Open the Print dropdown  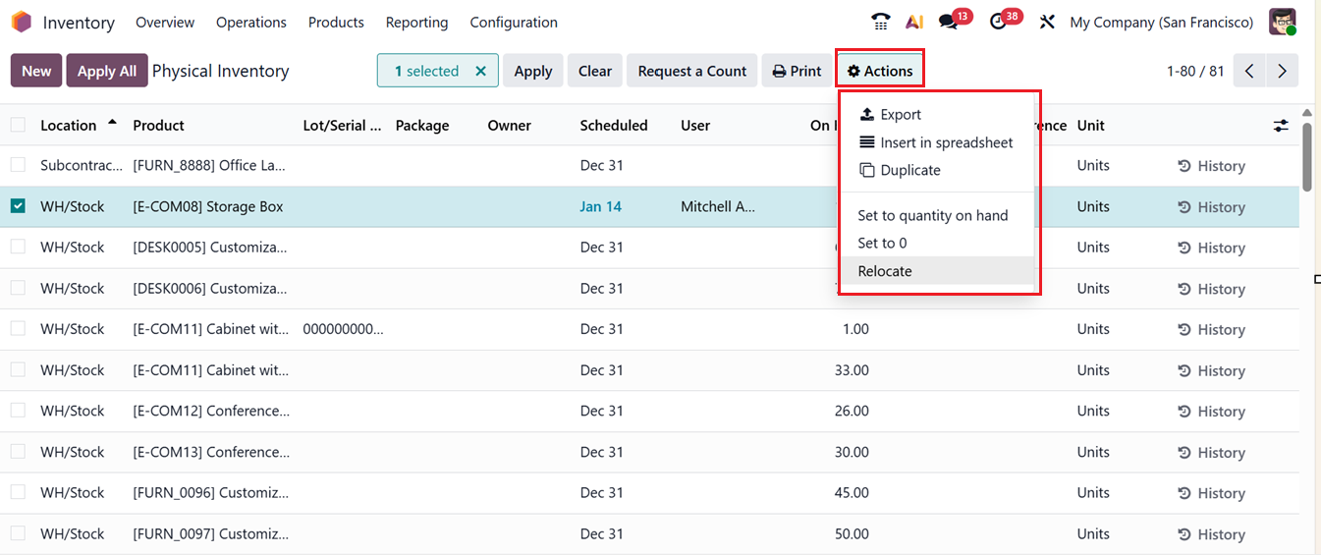click(x=797, y=71)
